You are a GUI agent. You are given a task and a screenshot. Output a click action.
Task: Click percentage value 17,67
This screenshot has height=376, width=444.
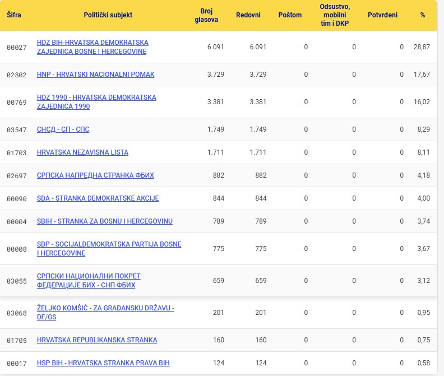pyautogui.click(x=422, y=74)
